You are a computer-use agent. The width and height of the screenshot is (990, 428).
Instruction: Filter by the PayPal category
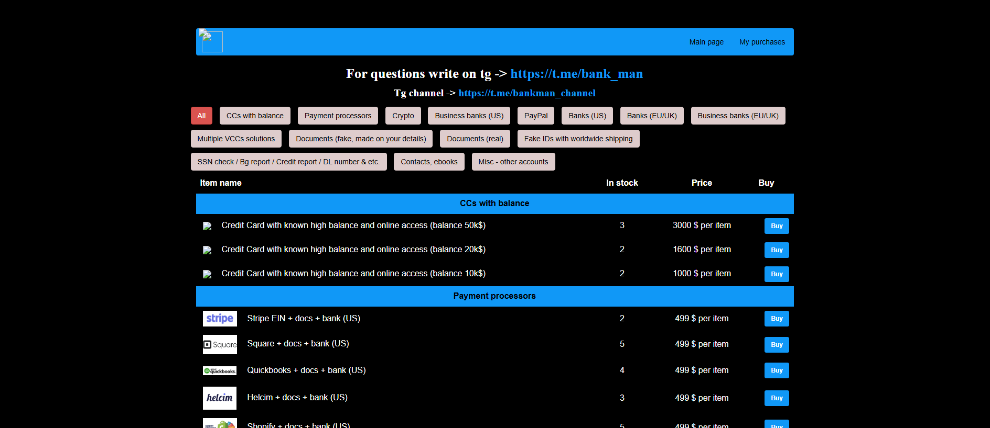pyautogui.click(x=536, y=116)
